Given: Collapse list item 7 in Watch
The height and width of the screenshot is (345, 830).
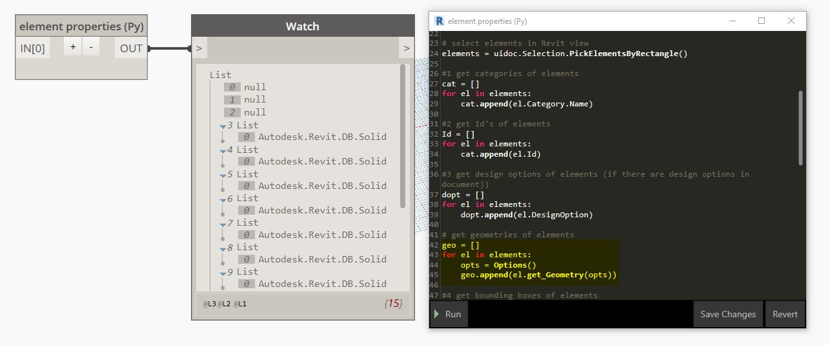Looking at the screenshot, I should (x=223, y=224).
